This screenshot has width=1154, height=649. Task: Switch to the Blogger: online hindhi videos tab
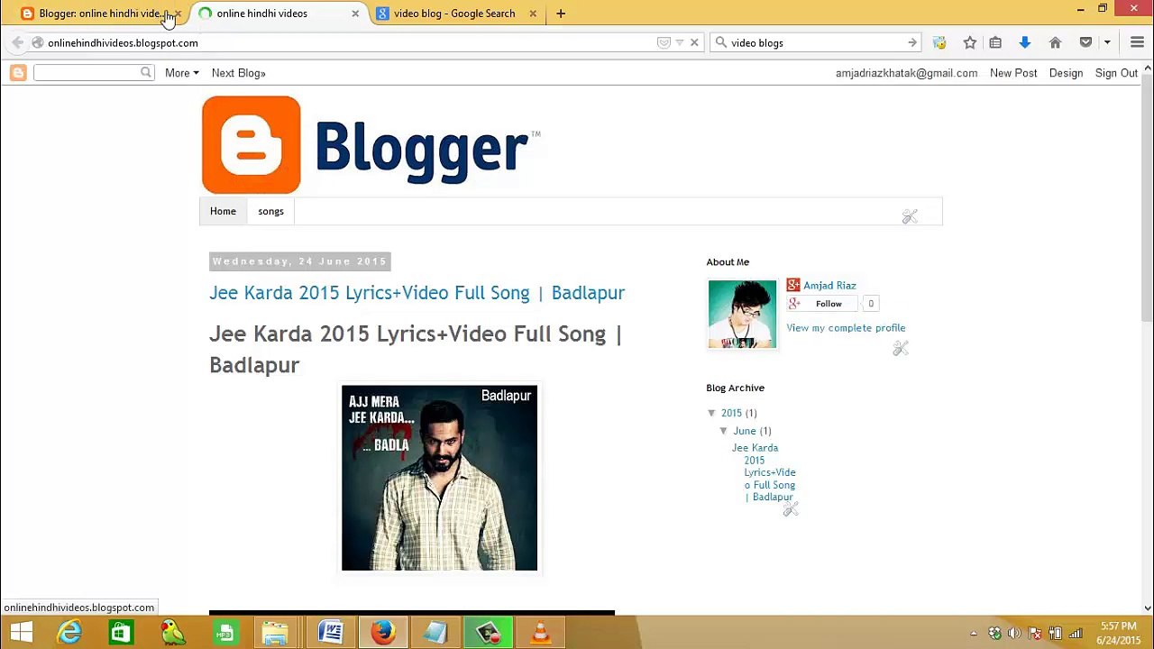click(98, 14)
